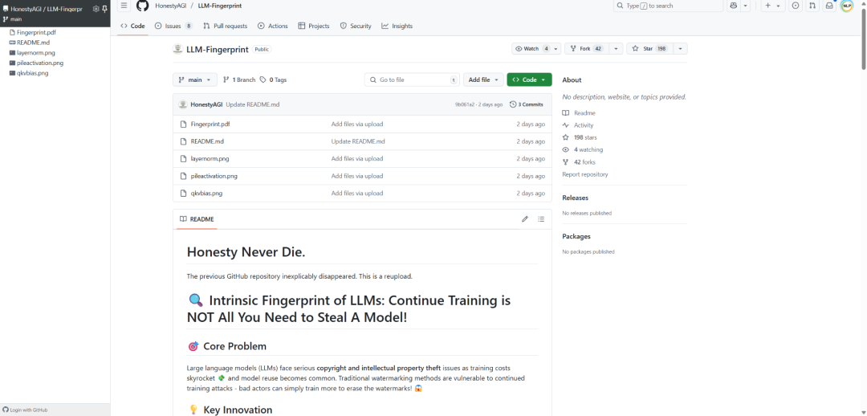Fork the repository with Fork button

tap(587, 49)
